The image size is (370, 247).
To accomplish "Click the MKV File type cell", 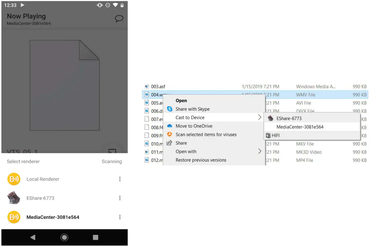I will pyautogui.click(x=305, y=144).
